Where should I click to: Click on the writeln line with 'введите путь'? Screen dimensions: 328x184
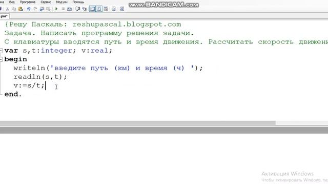coord(108,68)
